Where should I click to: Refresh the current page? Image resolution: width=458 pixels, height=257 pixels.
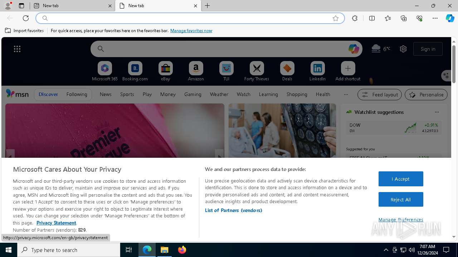(x=26, y=18)
